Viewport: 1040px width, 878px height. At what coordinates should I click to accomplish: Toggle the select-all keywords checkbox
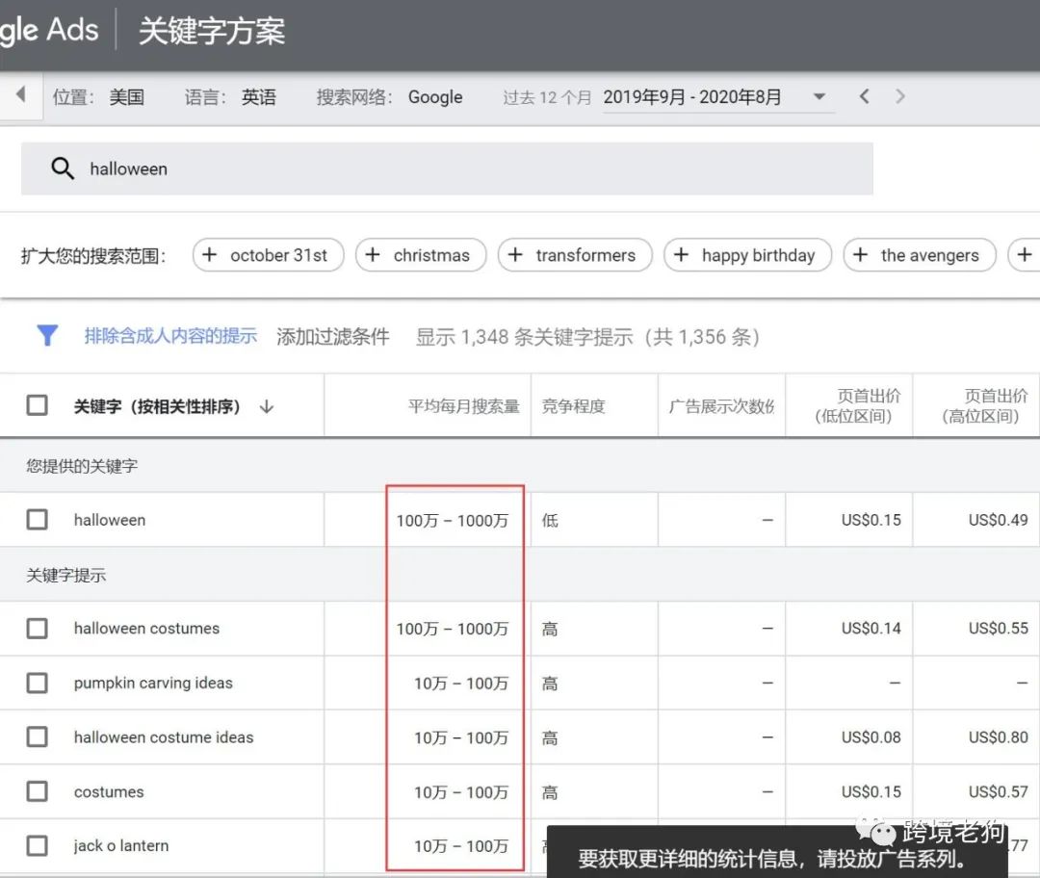[38, 405]
